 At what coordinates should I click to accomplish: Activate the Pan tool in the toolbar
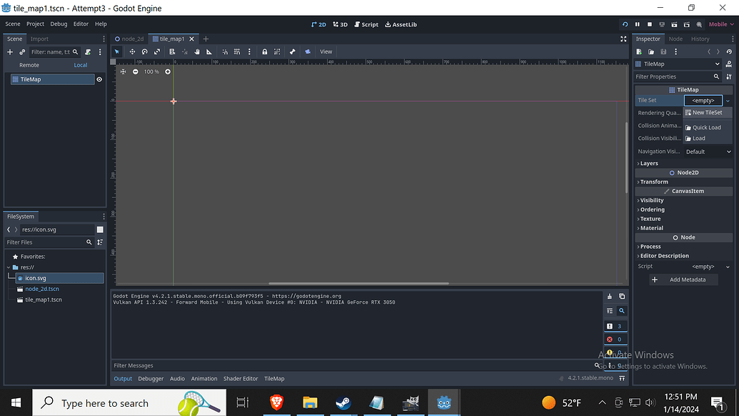pyautogui.click(x=197, y=51)
